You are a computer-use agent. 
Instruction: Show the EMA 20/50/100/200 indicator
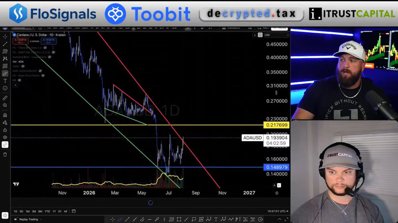[40, 71]
